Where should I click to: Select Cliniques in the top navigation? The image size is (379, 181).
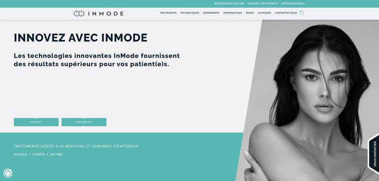tap(264, 13)
